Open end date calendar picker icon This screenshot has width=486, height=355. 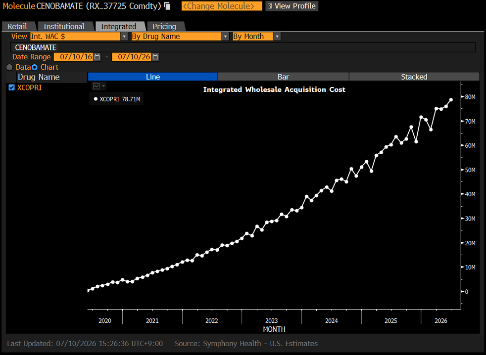click(x=155, y=57)
